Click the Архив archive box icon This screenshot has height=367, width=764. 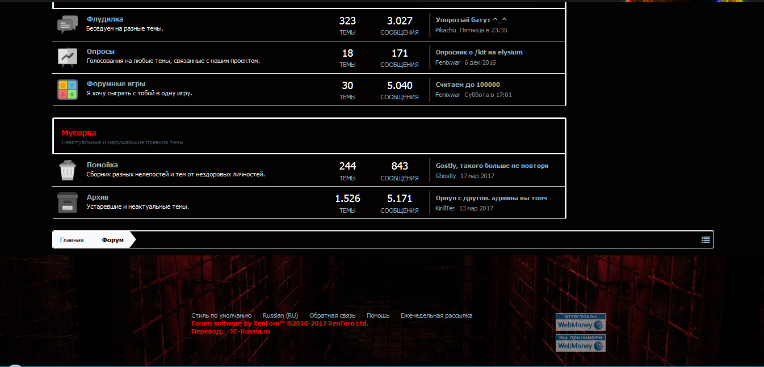(x=68, y=203)
